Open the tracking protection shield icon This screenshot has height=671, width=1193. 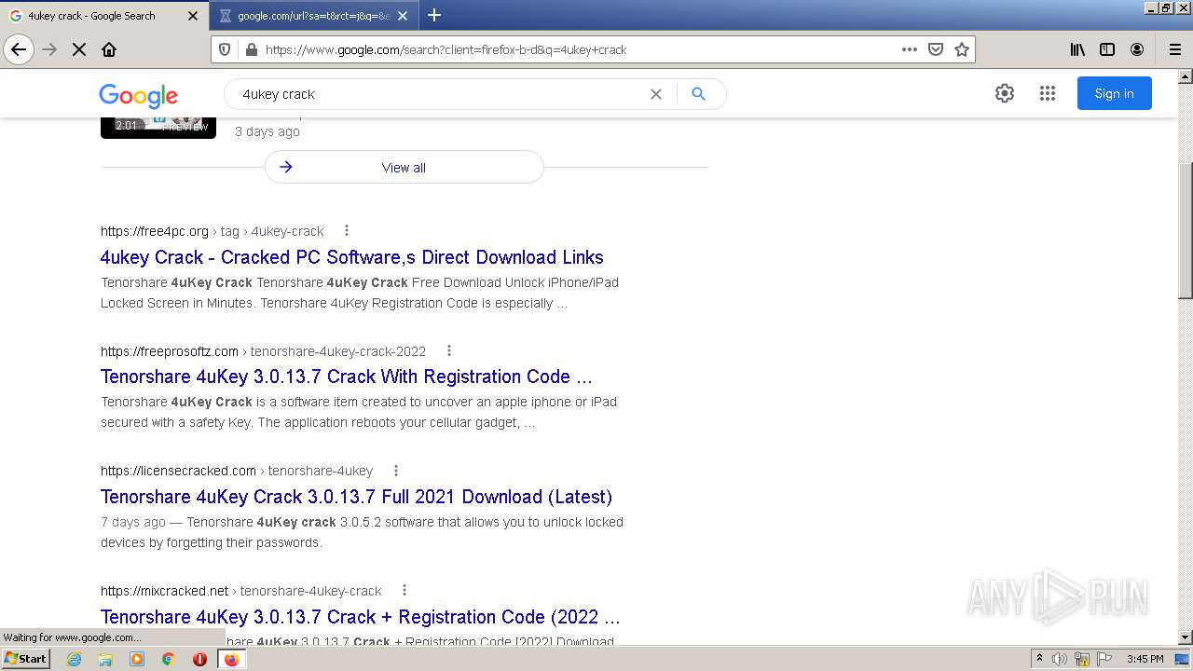[x=225, y=49]
